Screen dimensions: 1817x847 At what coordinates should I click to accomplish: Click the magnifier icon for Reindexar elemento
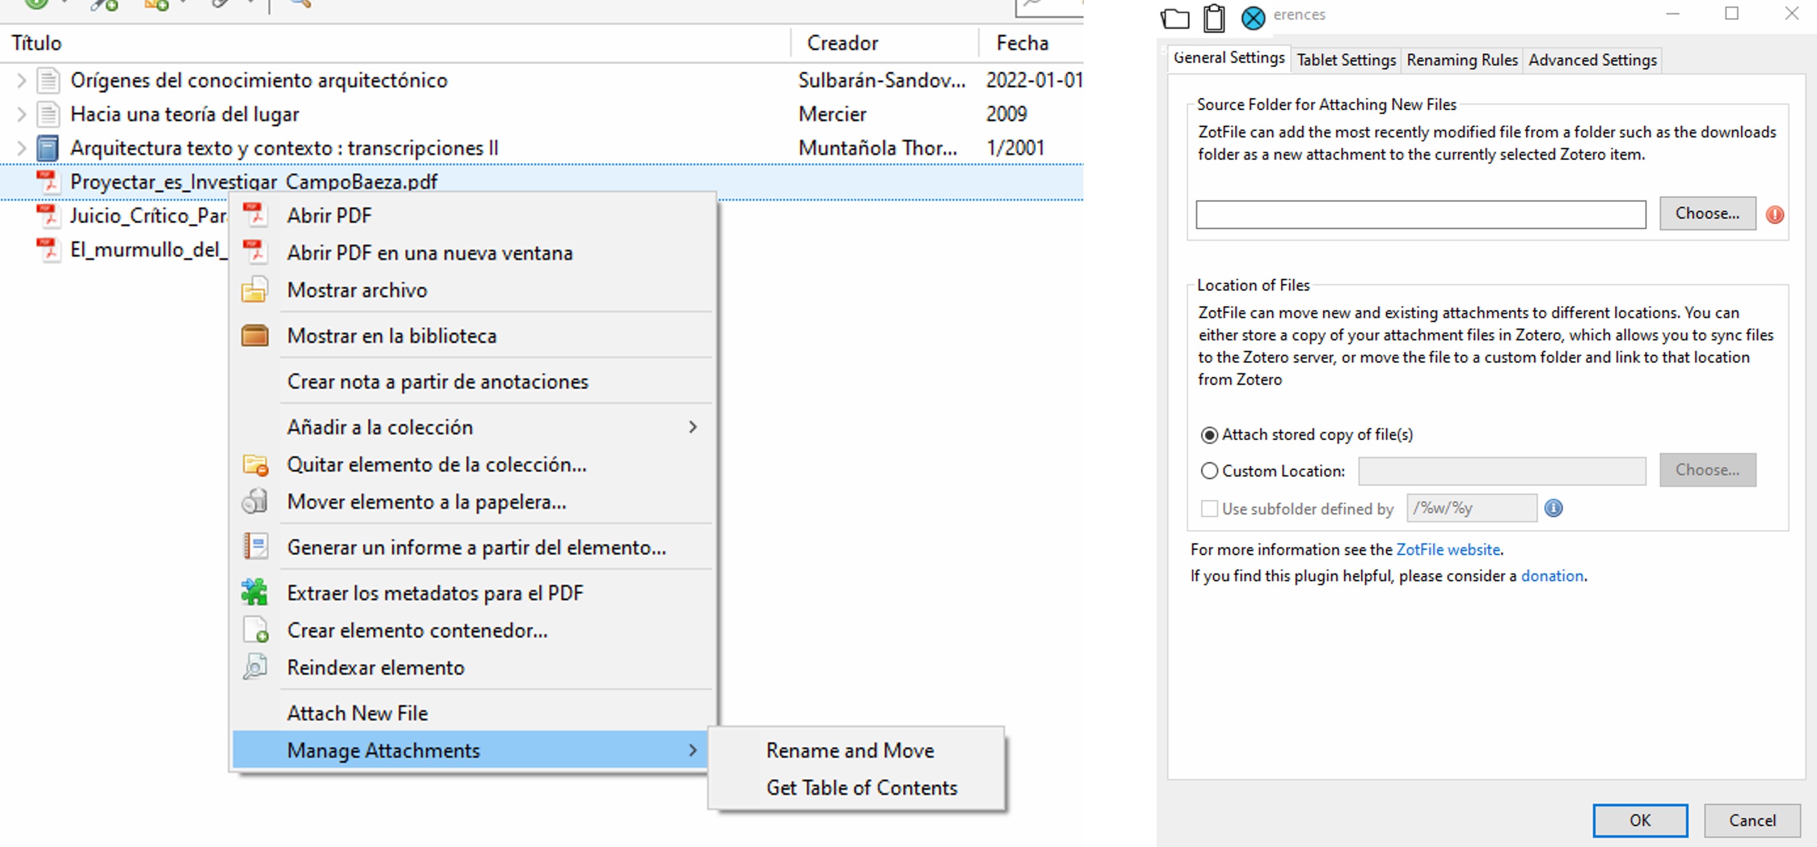pyautogui.click(x=254, y=667)
